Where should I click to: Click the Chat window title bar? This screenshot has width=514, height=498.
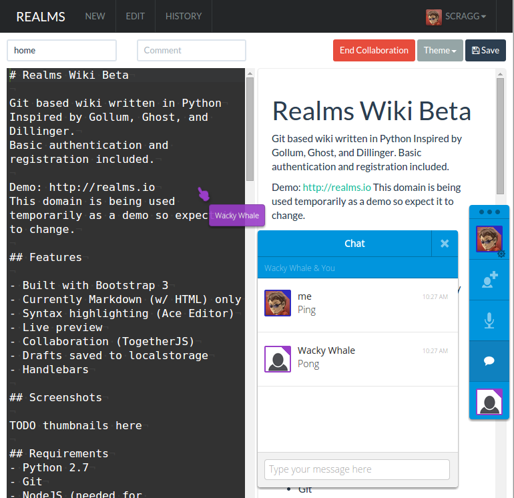coord(344,244)
